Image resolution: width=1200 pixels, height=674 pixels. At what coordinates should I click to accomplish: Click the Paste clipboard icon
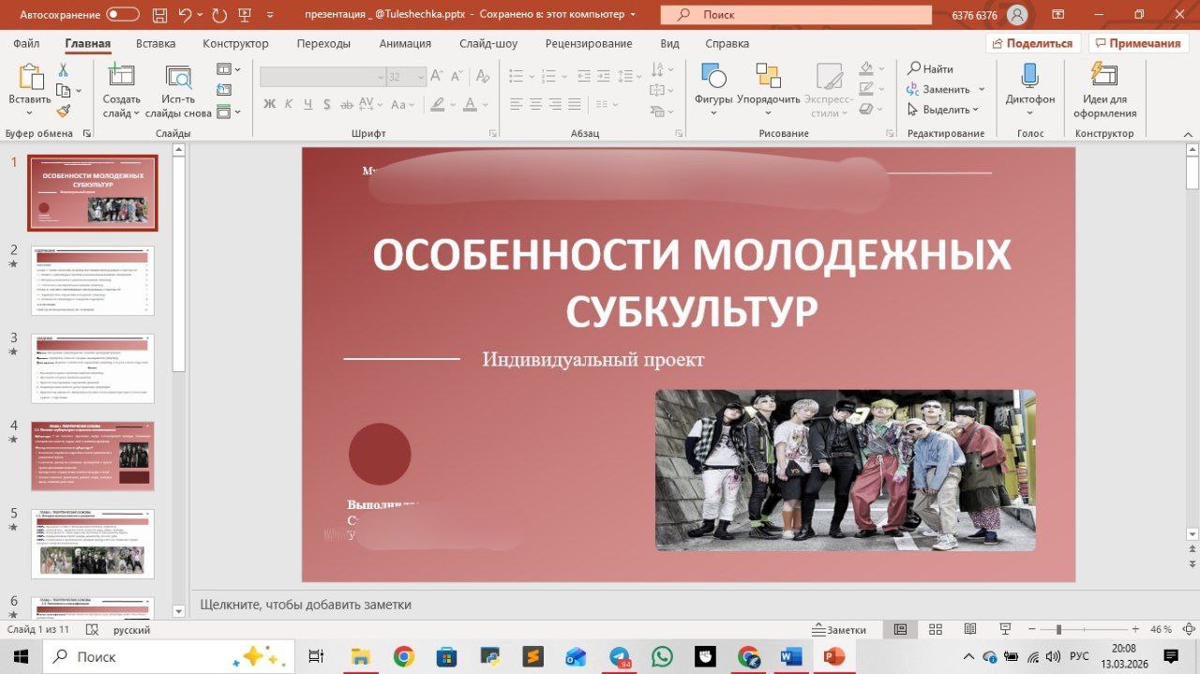30,77
